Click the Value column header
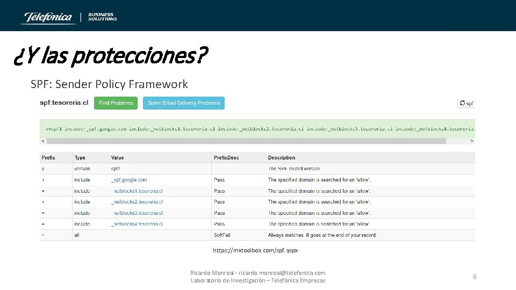Viewport: 516px width, 290px height. [118, 158]
